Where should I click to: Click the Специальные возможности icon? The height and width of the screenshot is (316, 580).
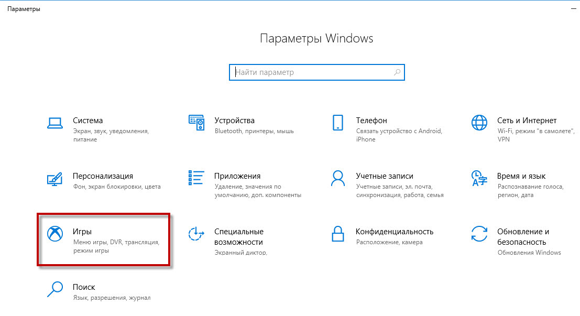pyautogui.click(x=196, y=234)
